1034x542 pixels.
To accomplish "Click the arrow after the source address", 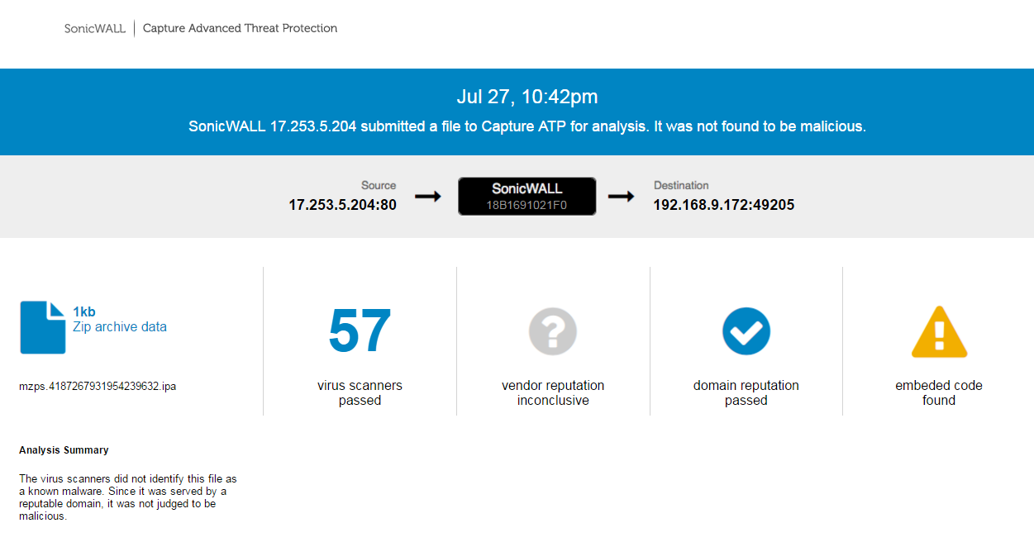I will pyautogui.click(x=427, y=197).
